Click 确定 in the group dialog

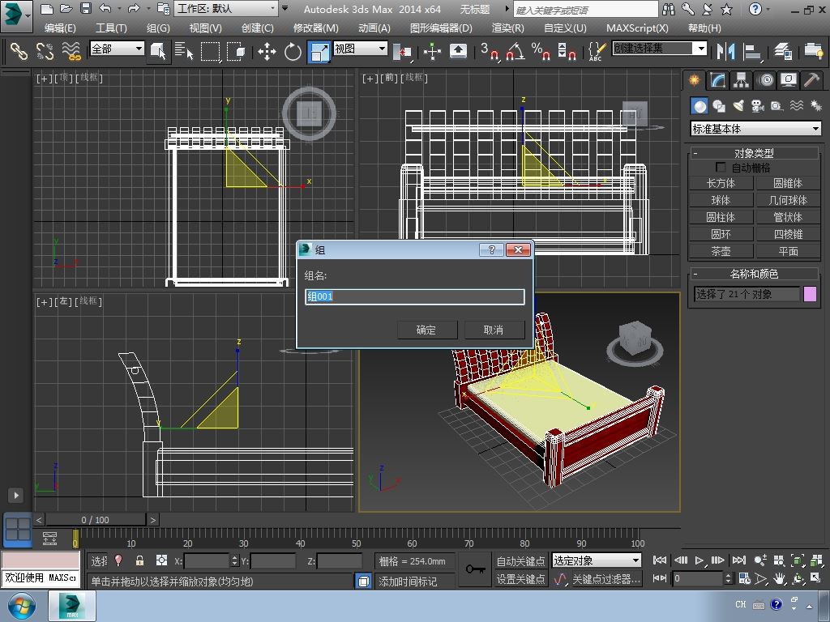click(426, 330)
